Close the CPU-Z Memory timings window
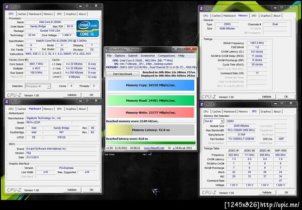The height and width of the screenshot is (210, 302). (290, 8)
